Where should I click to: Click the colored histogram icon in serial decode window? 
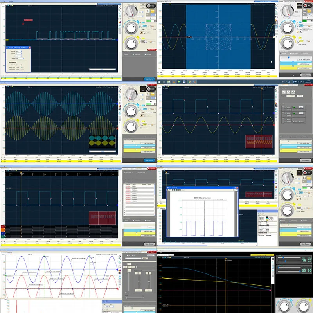[x=120, y=22]
